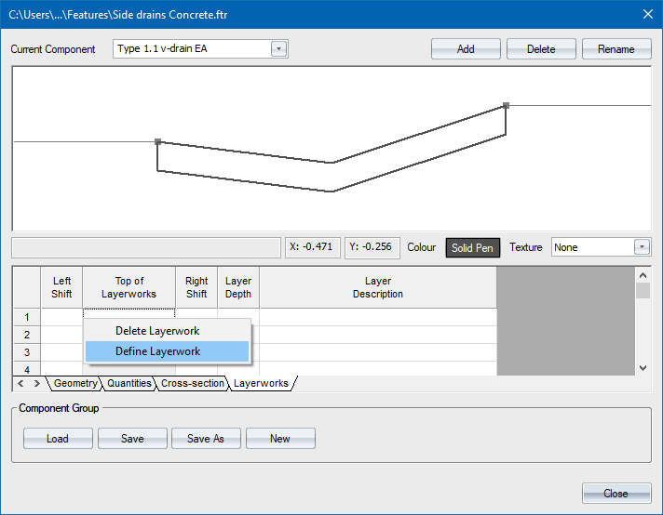Create a New component group
This screenshot has height=515, width=663.
(280, 439)
